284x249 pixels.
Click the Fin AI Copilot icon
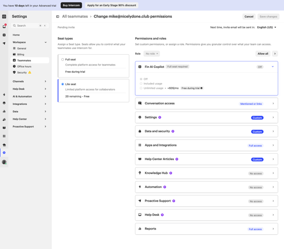pyautogui.click(x=140, y=67)
